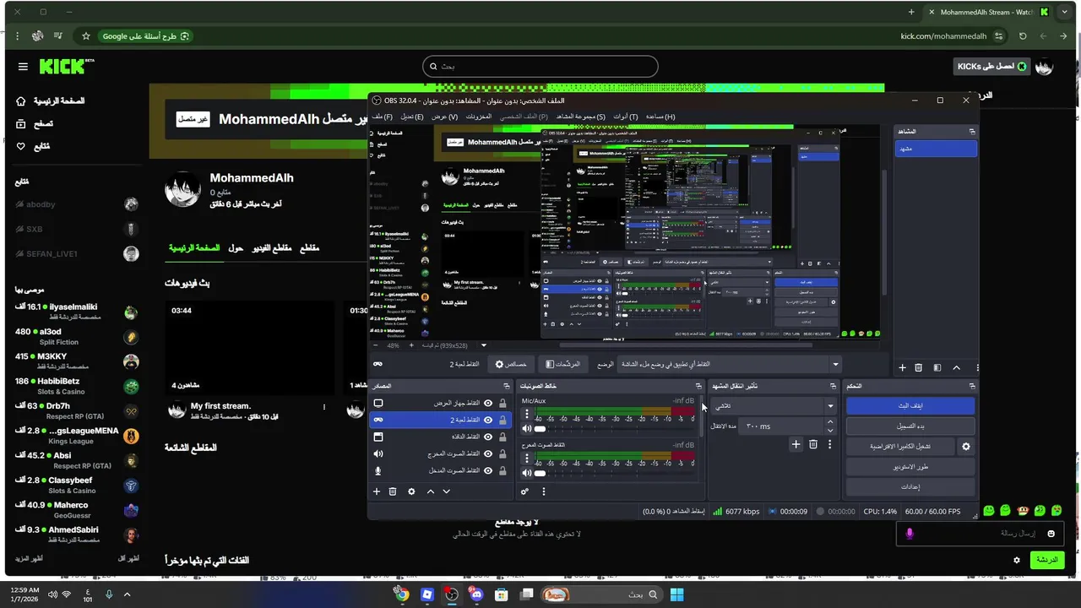Screen dimensions: 1081x608
Task: Remove scene transition with trash icon
Action: [813, 444]
